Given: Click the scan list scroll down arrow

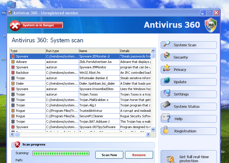Looking at the screenshot, I should 153,129.
